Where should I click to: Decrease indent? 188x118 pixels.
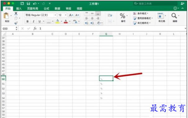click(x=87, y=23)
